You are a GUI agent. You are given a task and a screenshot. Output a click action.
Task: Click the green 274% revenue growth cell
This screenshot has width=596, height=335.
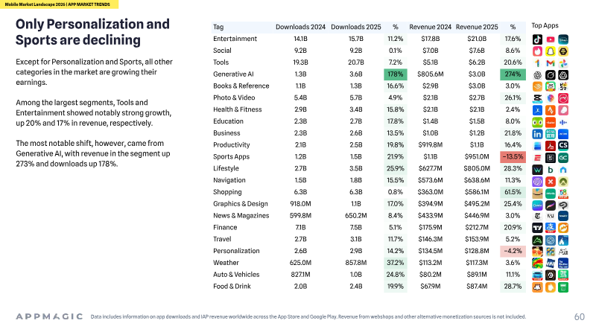click(513, 74)
